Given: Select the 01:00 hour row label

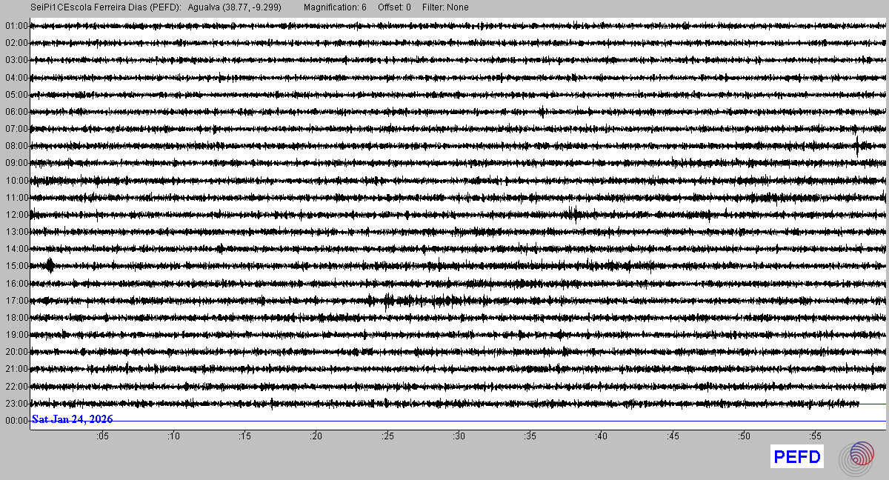Looking at the screenshot, I should pyautogui.click(x=16, y=26).
